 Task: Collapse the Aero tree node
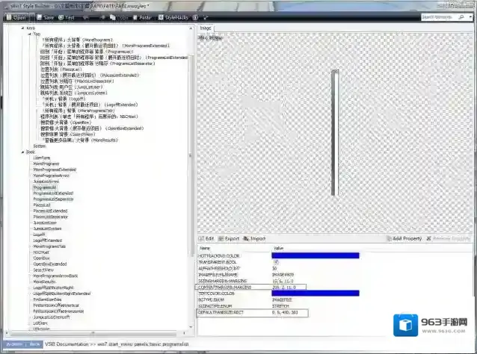[x=23, y=28]
